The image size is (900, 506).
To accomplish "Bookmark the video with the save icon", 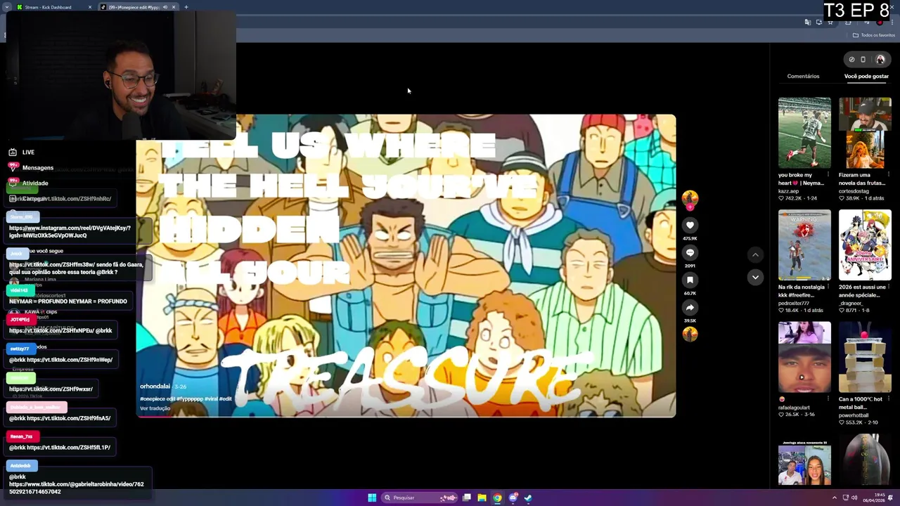I will pyautogui.click(x=690, y=280).
